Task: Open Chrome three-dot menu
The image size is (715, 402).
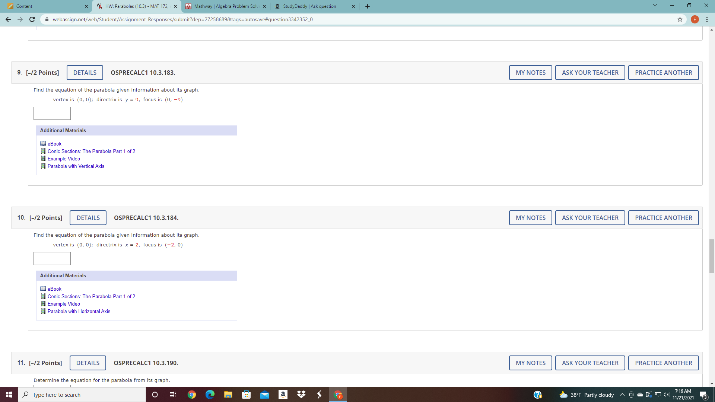Action: [707, 19]
